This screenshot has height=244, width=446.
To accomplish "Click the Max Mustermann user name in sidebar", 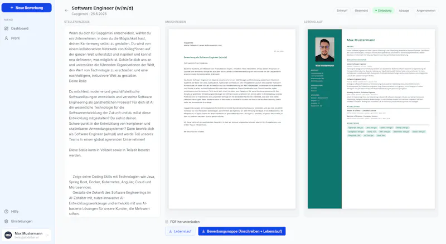I will coord(28,233).
